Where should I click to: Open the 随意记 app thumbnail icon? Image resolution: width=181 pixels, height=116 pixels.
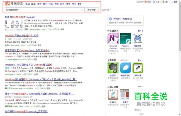(x=124, y=95)
